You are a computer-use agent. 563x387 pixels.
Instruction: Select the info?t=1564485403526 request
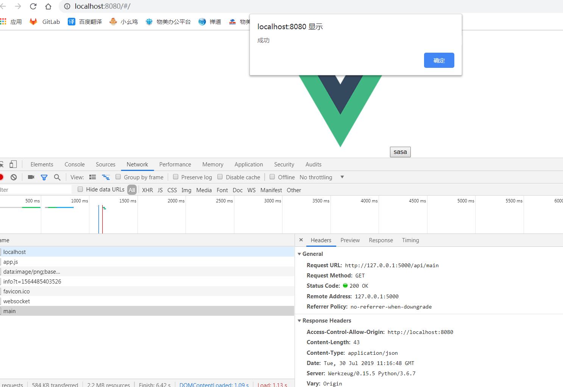(147, 281)
